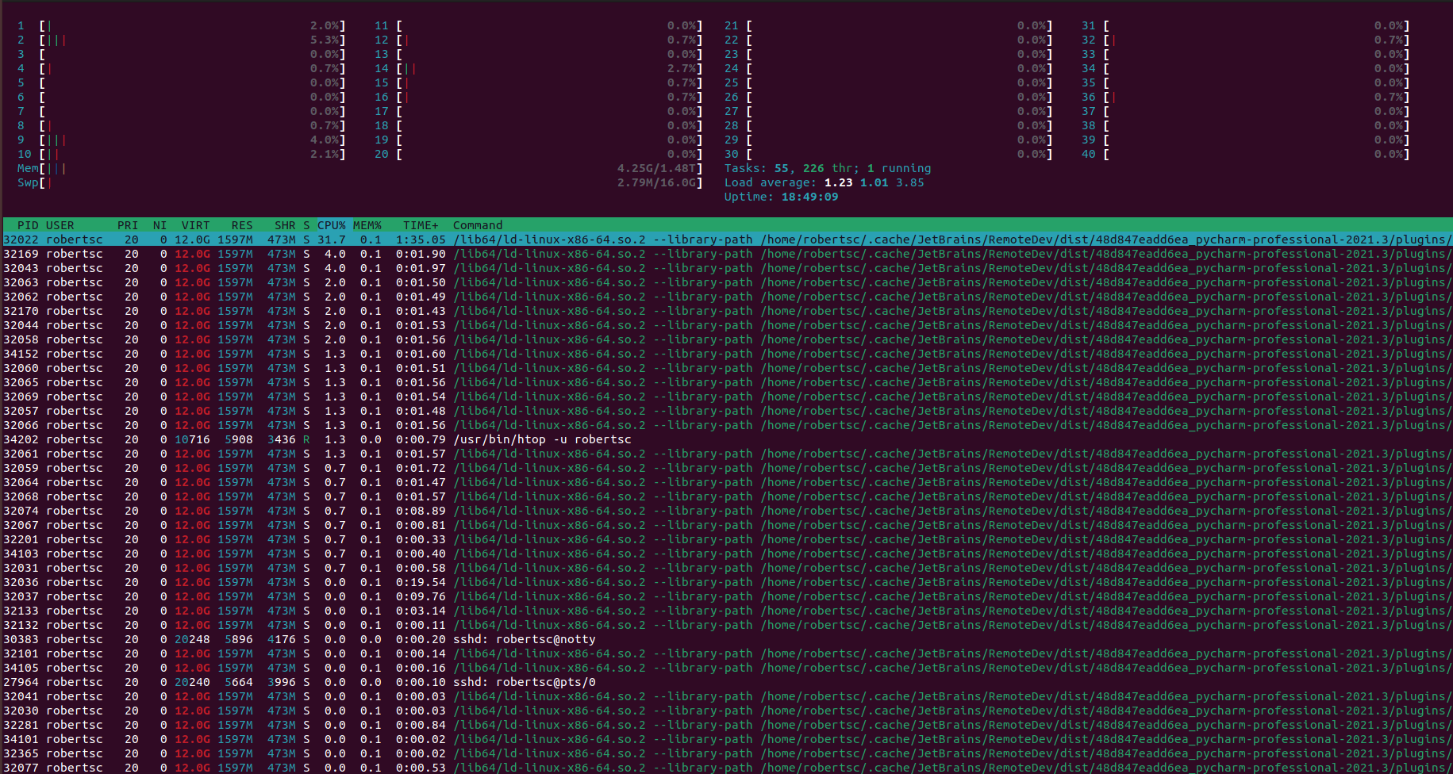The width and height of the screenshot is (1453, 774).
Task: Select the /usr/bin/htop -u robertsc process
Action: (x=728, y=439)
